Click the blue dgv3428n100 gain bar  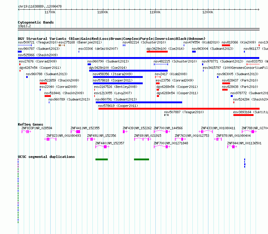(128, 71)
